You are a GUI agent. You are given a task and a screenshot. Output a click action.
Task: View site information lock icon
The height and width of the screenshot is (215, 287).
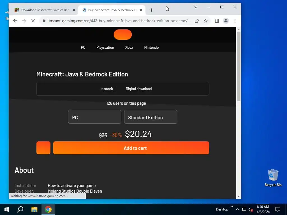(44, 21)
